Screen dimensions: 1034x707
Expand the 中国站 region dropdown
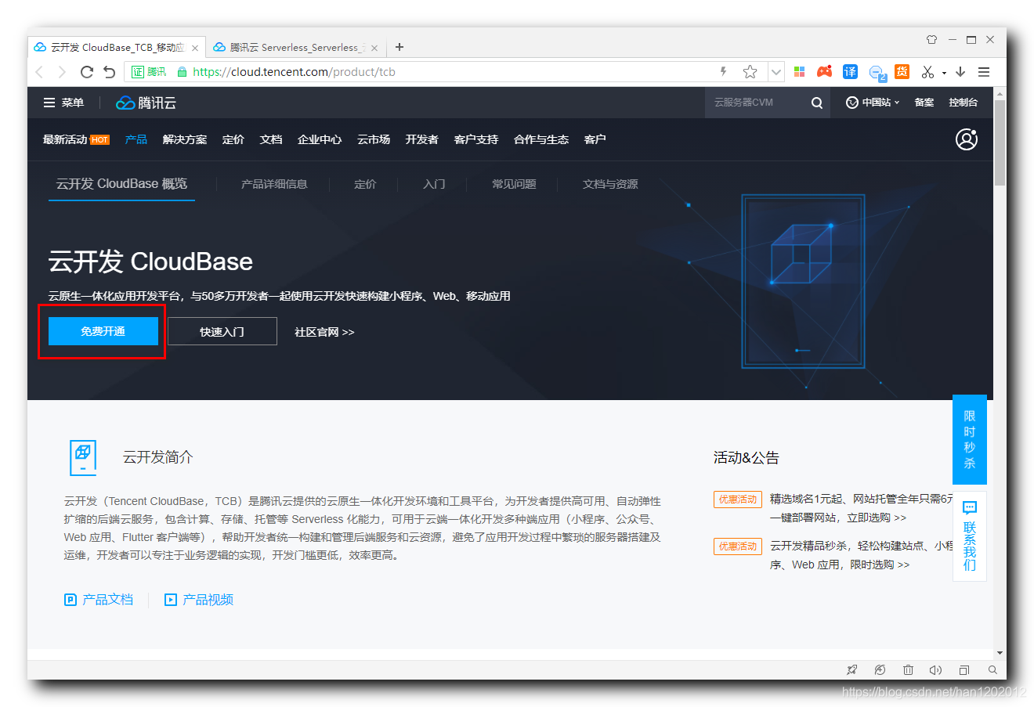point(873,103)
